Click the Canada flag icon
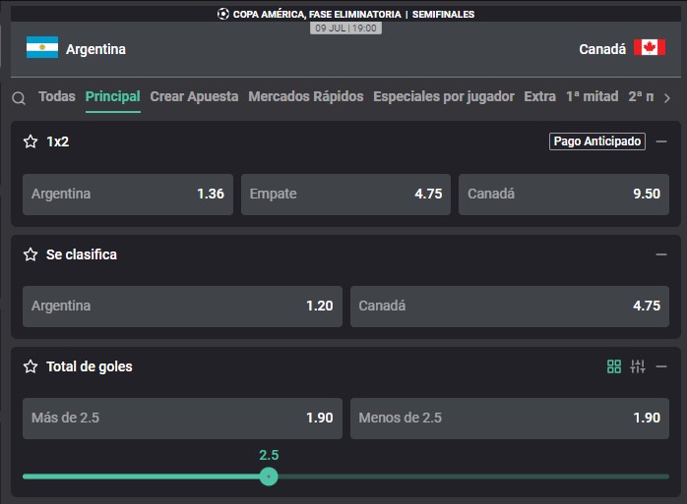Viewport: 687px width, 504px height. tap(650, 47)
